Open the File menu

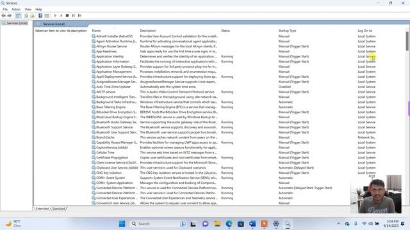(x=5, y=9)
